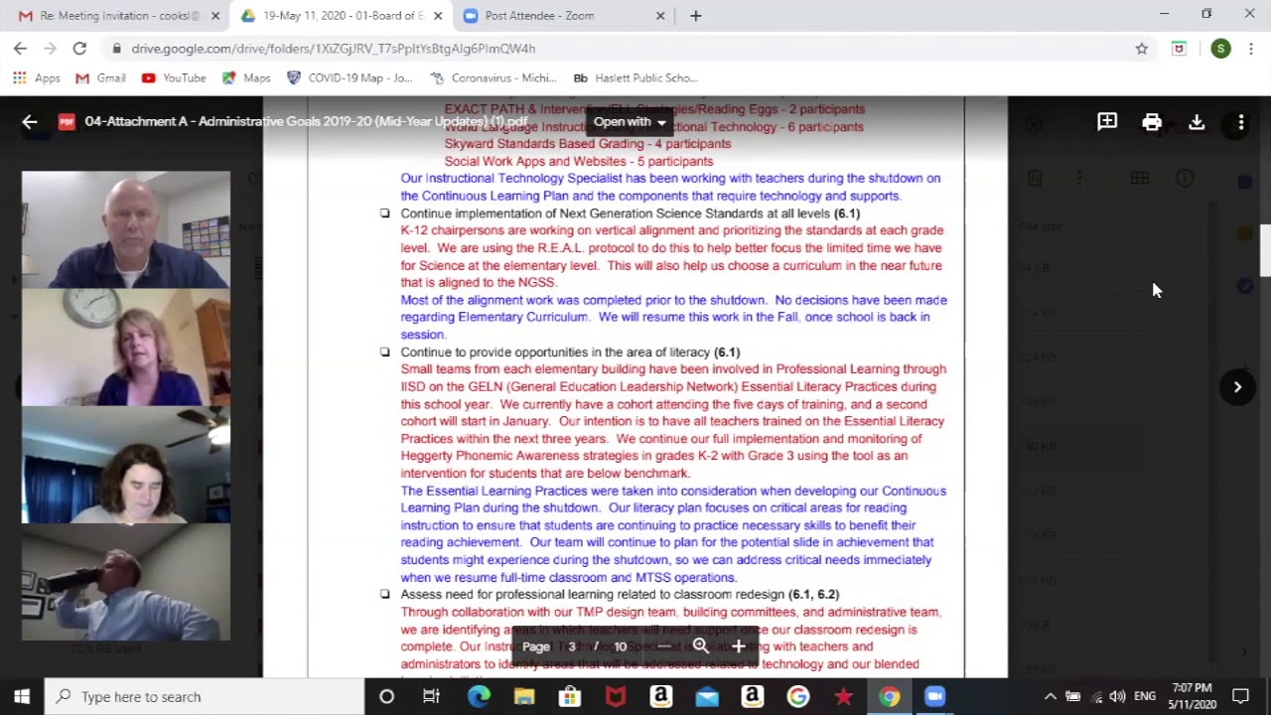Zoom out with the minus button

point(664,646)
